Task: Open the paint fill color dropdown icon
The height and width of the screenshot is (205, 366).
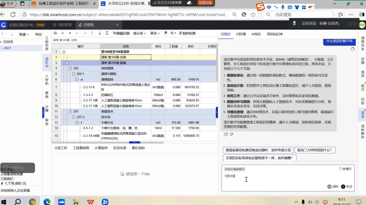Action: [x=173, y=33]
